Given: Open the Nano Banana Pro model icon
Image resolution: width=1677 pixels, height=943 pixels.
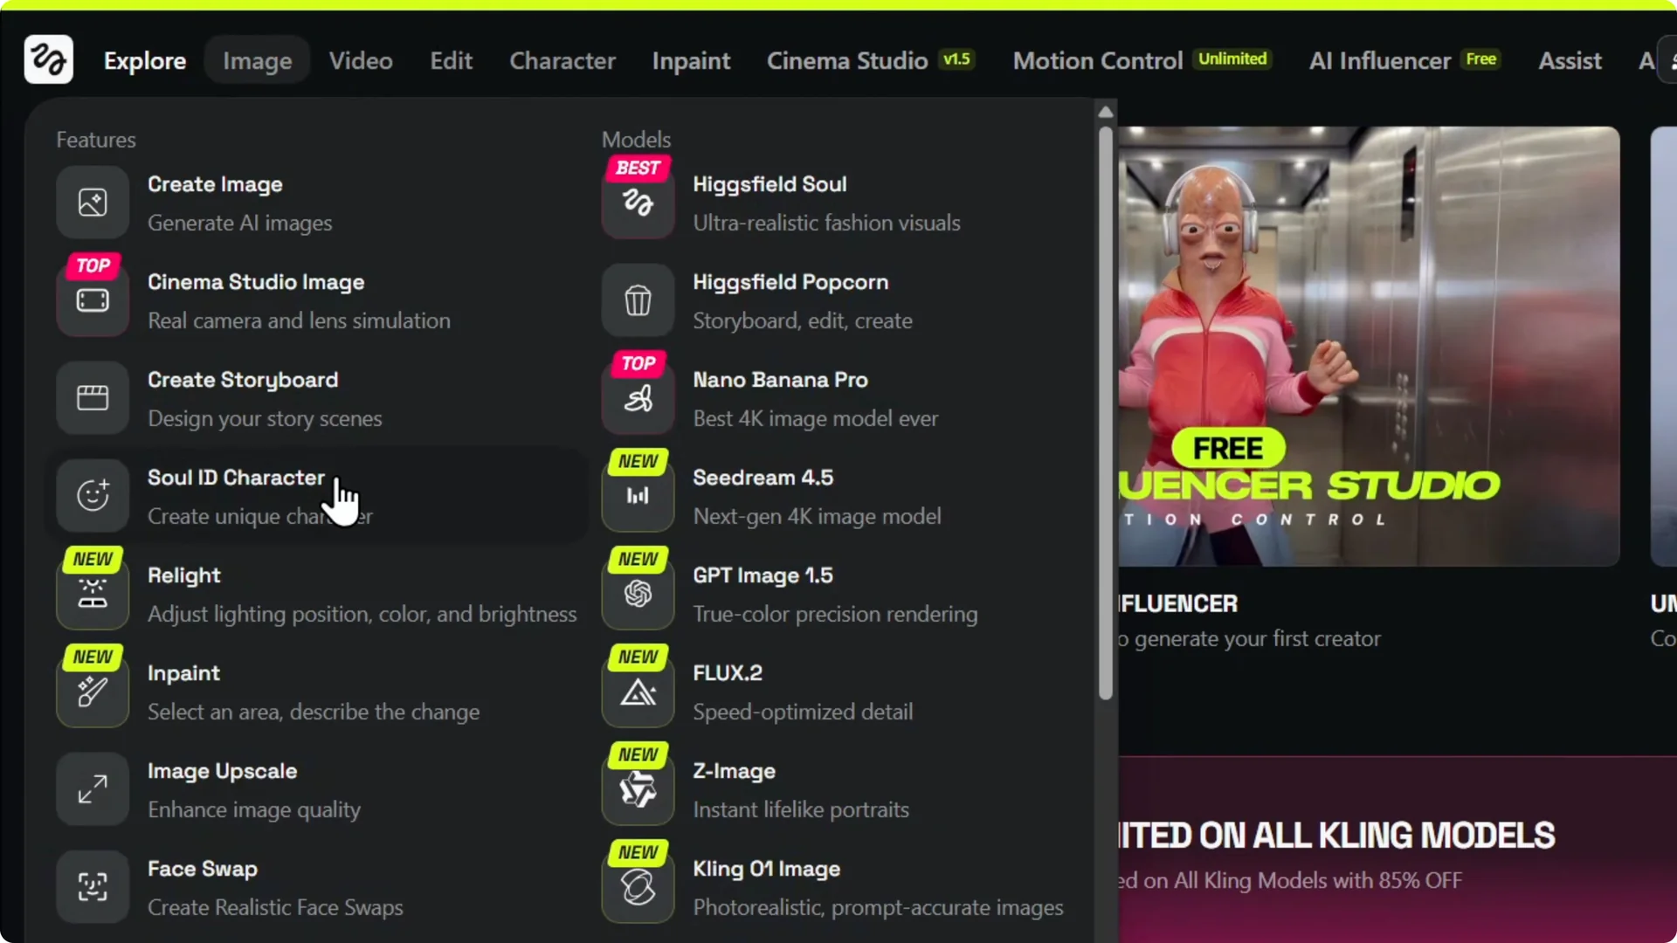Looking at the screenshot, I should [638, 397].
